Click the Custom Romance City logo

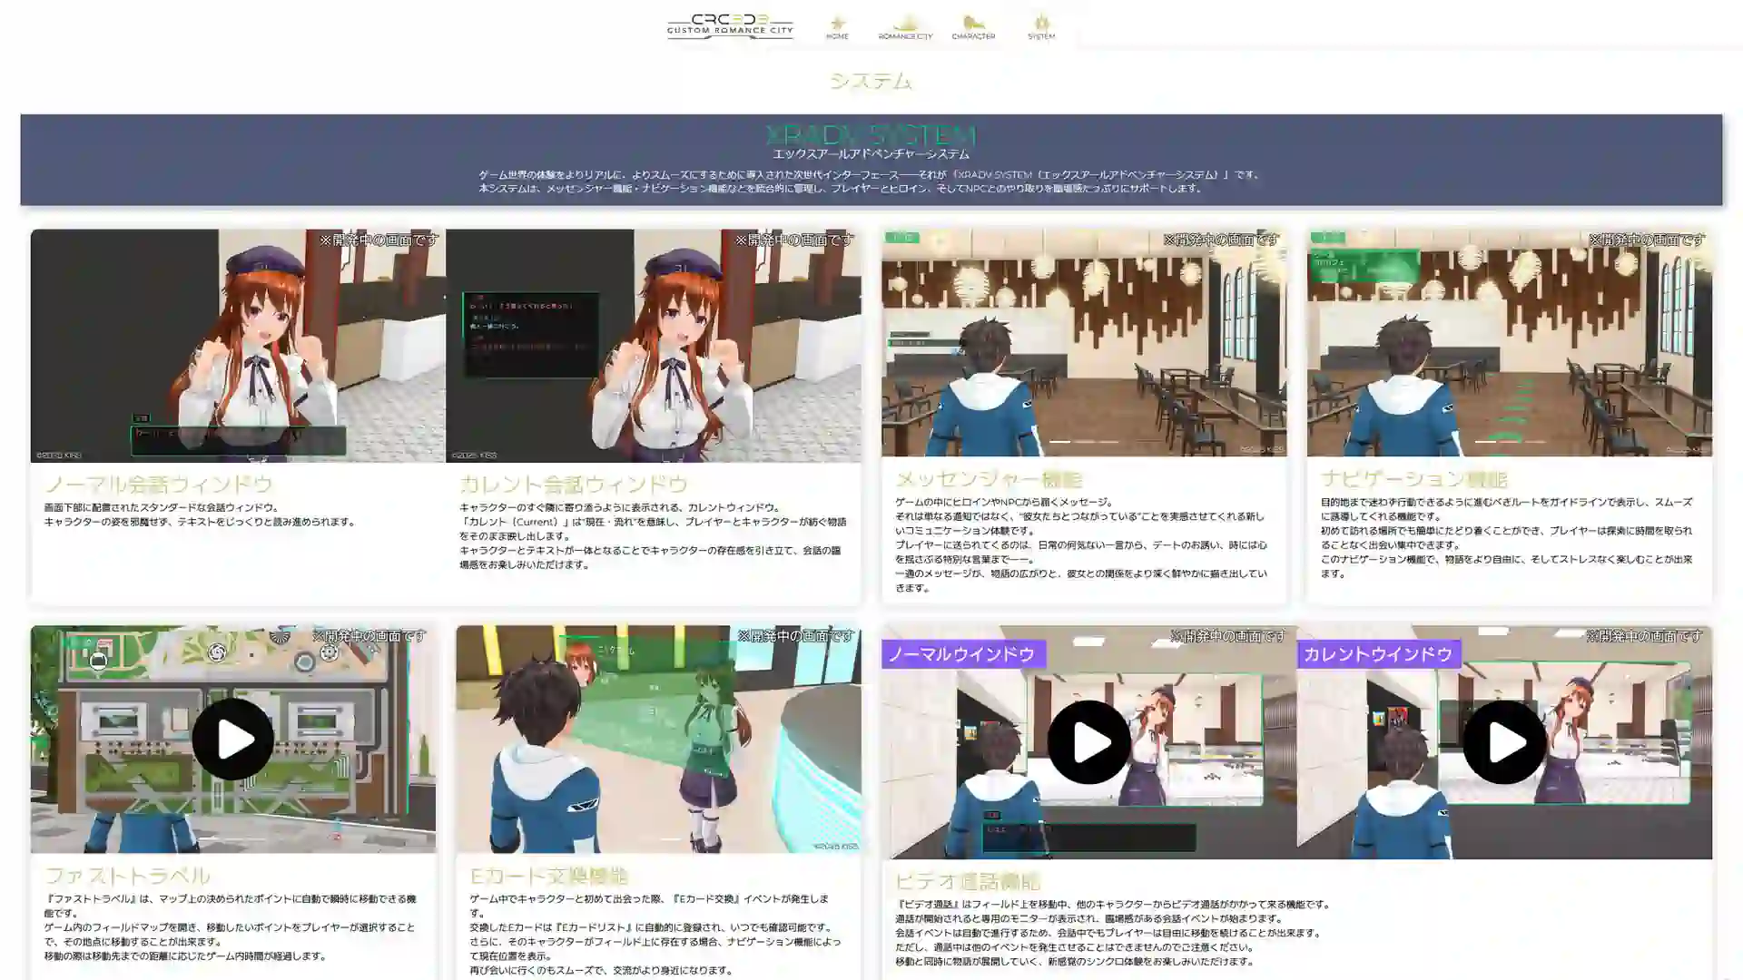(730, 26)
